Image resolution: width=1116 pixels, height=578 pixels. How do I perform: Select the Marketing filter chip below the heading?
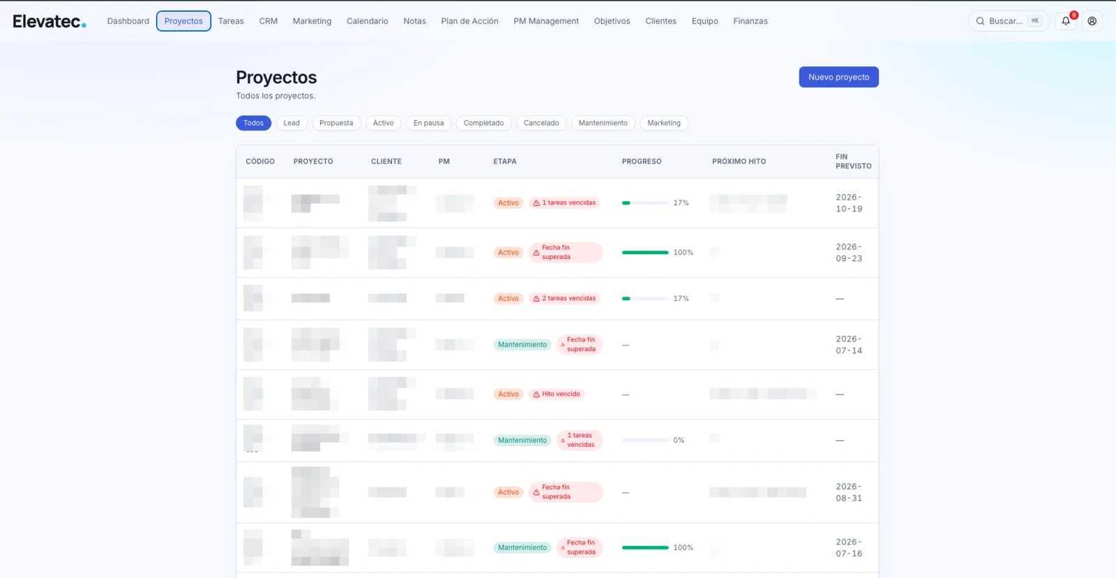[663, 123]
